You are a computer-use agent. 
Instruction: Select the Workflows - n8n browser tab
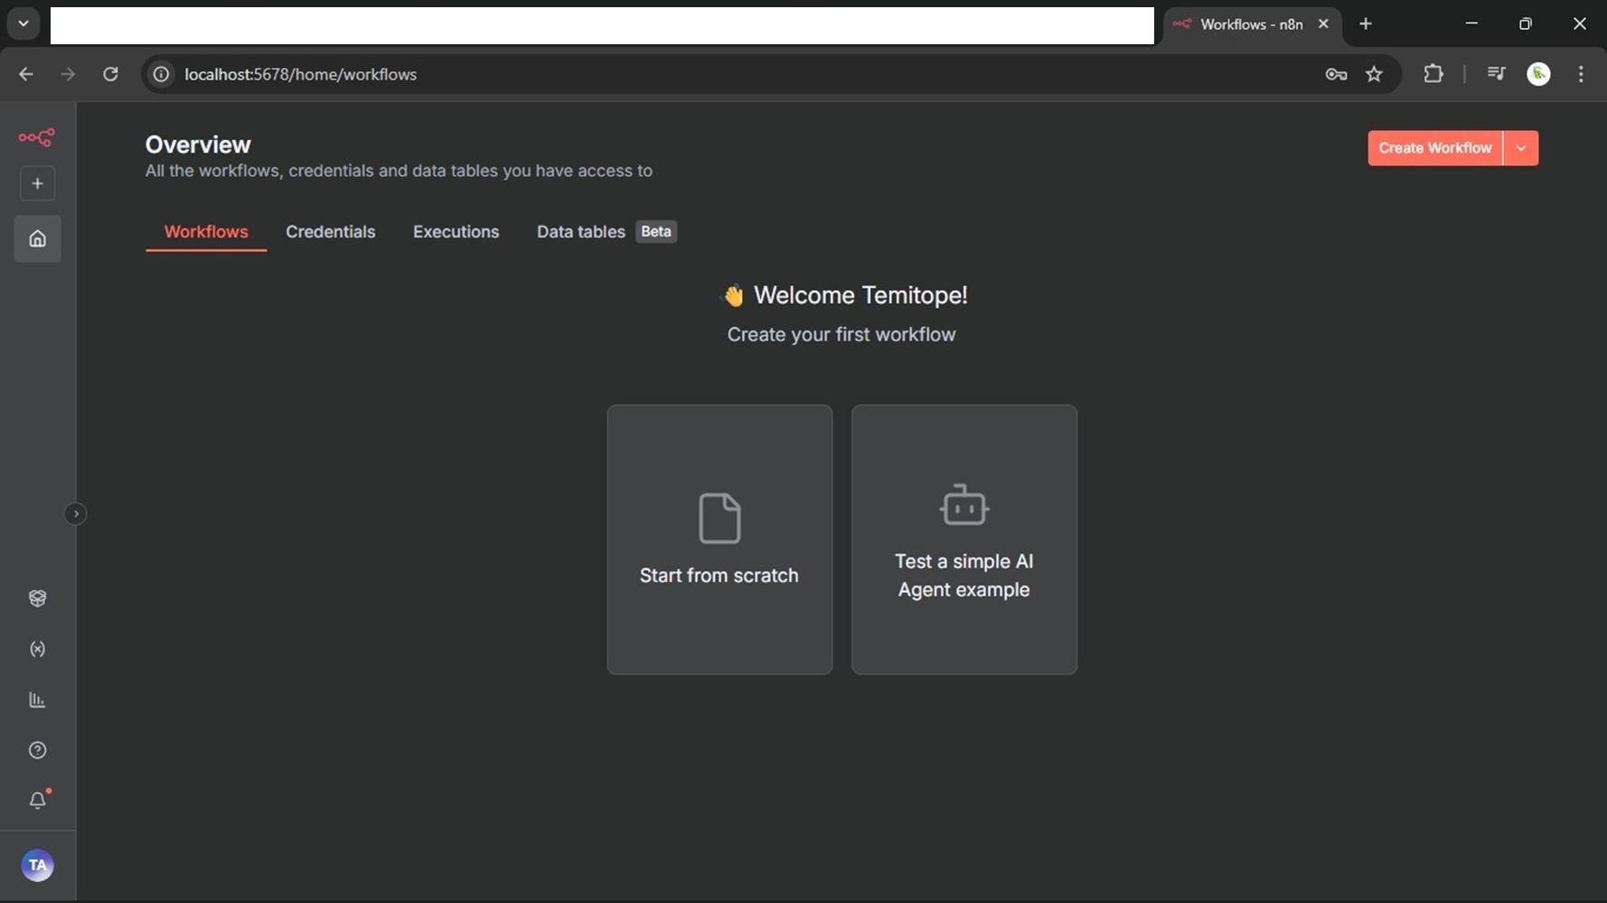click(1252, 24)
